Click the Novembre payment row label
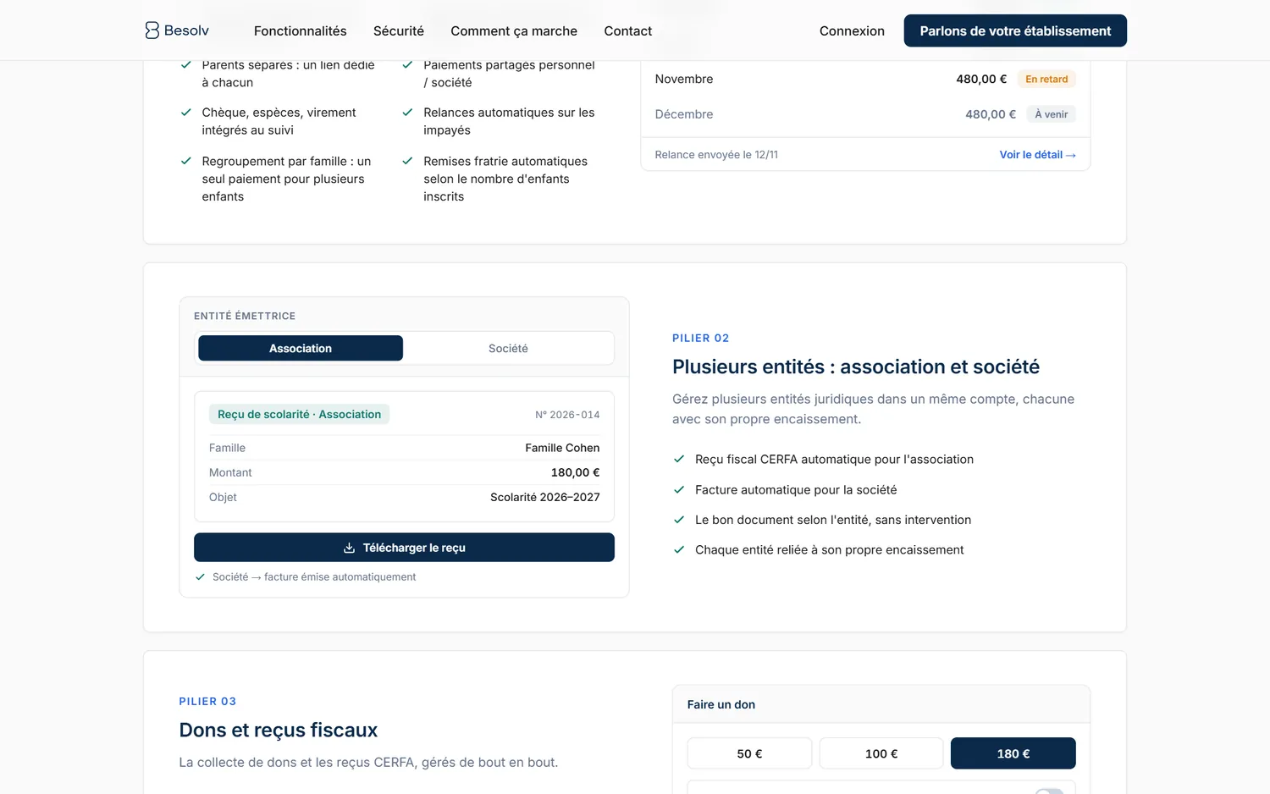Screen dimensions: 1270x794 [684, 79]
